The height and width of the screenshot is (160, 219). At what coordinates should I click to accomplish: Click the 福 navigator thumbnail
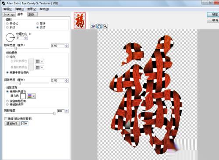click(x=80, y=20)
